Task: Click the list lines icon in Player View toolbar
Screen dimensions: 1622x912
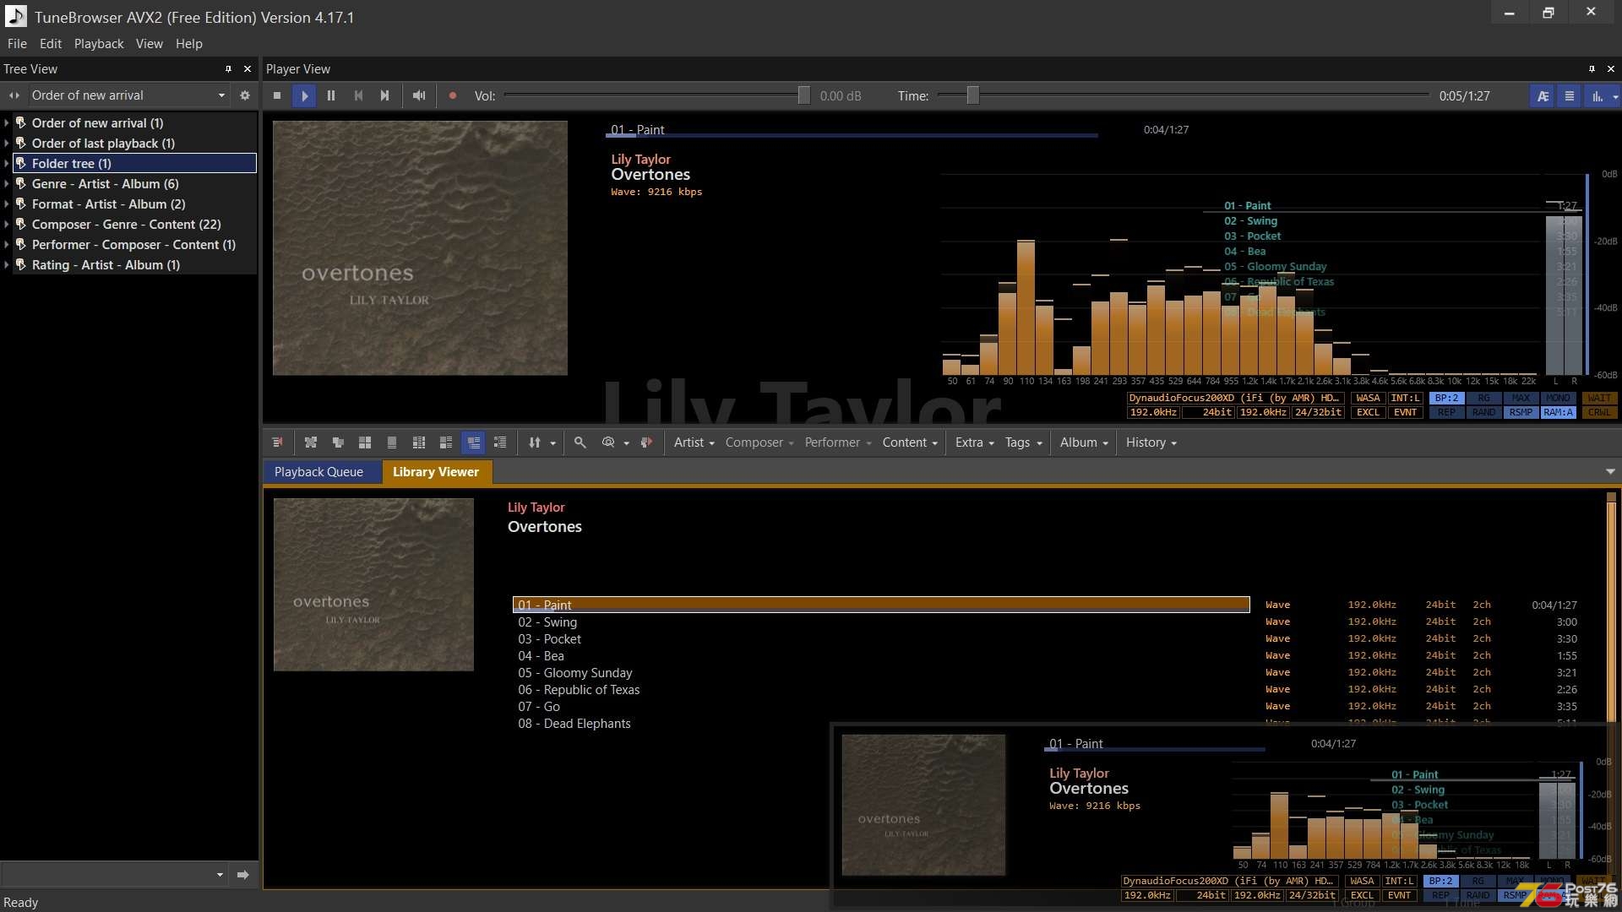Action: [x=1570, y=96]
